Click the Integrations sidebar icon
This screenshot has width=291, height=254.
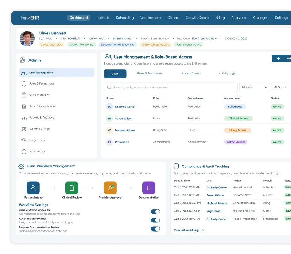coord(24,140)
